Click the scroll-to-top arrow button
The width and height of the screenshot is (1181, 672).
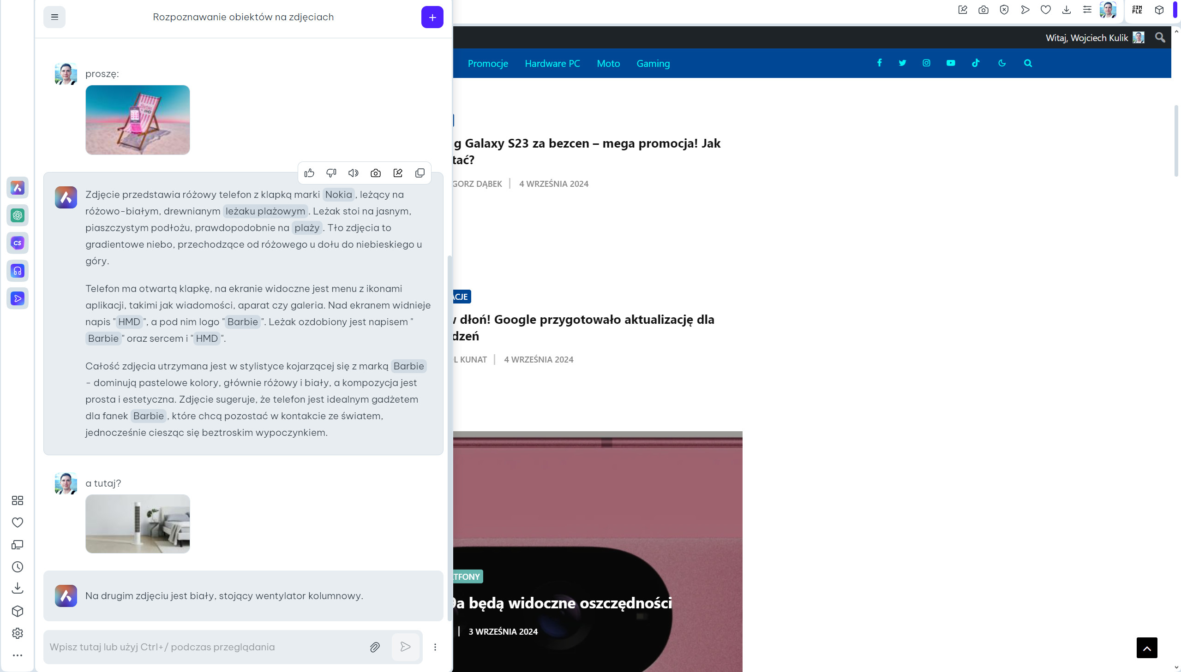click(1147, 648)
